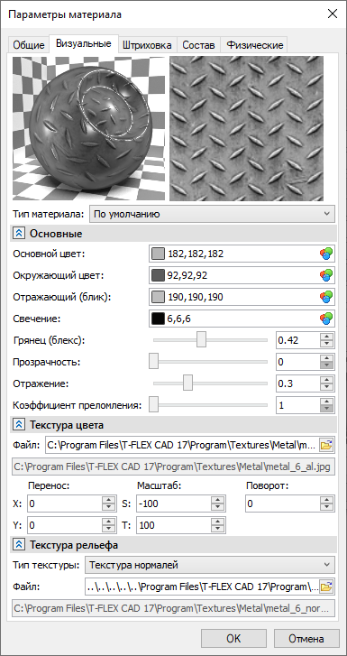This screenshot has width=347, height=656.
Task: Click the Отражение slider handle
Action: tap(188, 383)
